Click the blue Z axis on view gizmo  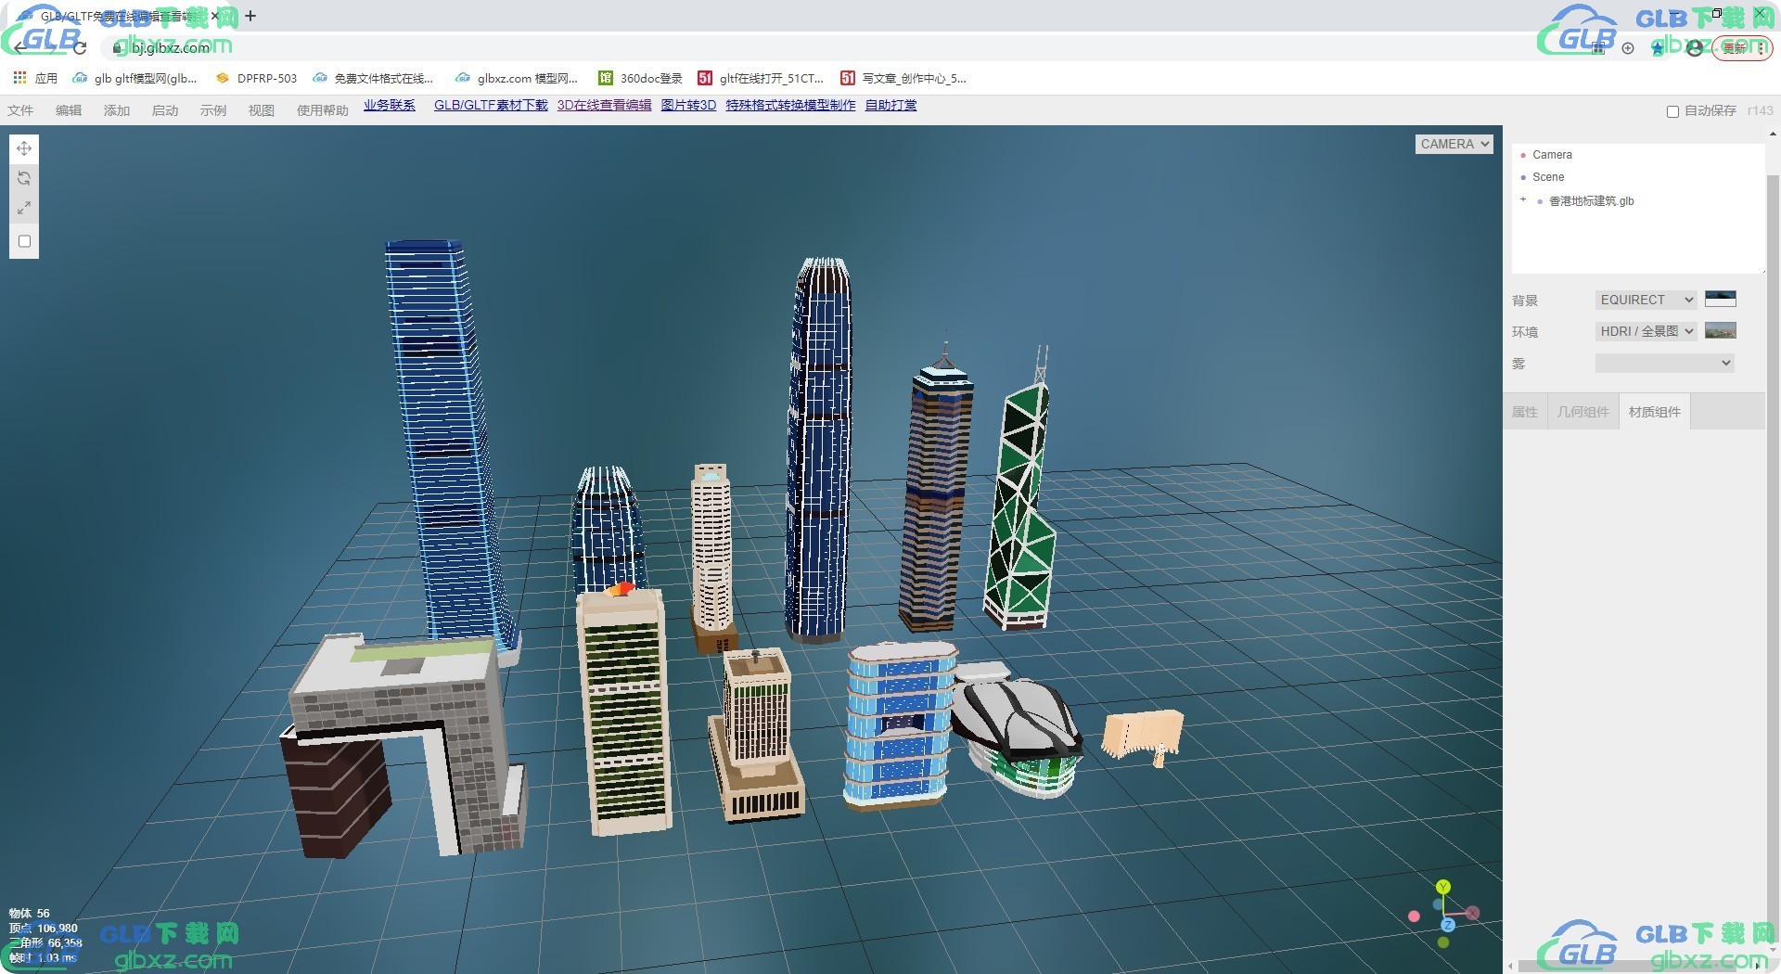point(1448,925)
